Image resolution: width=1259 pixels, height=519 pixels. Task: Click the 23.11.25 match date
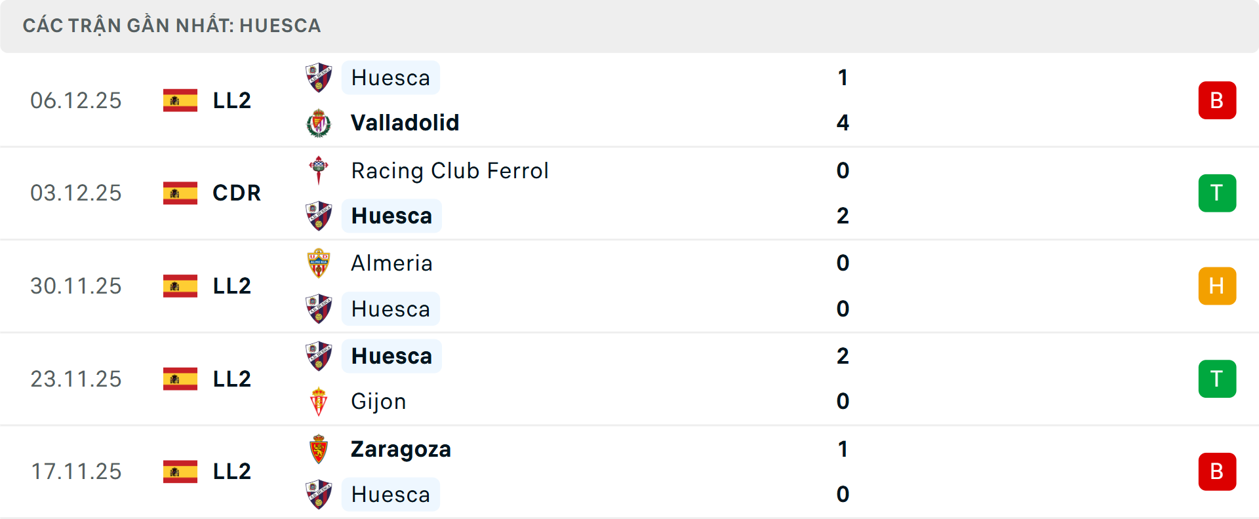tap(76, 379)
